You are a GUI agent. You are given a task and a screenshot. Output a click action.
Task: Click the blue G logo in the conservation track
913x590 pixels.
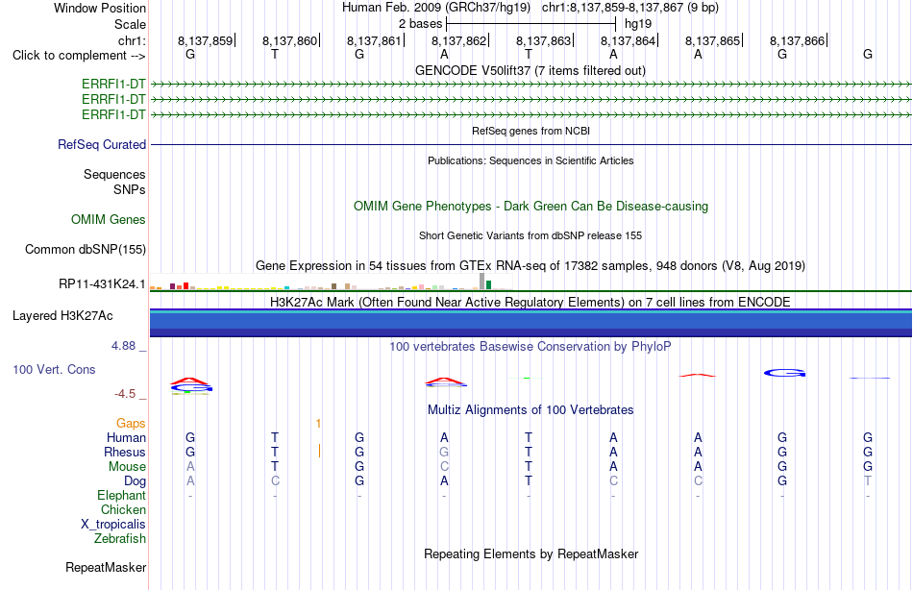click(x=784, y=373)
